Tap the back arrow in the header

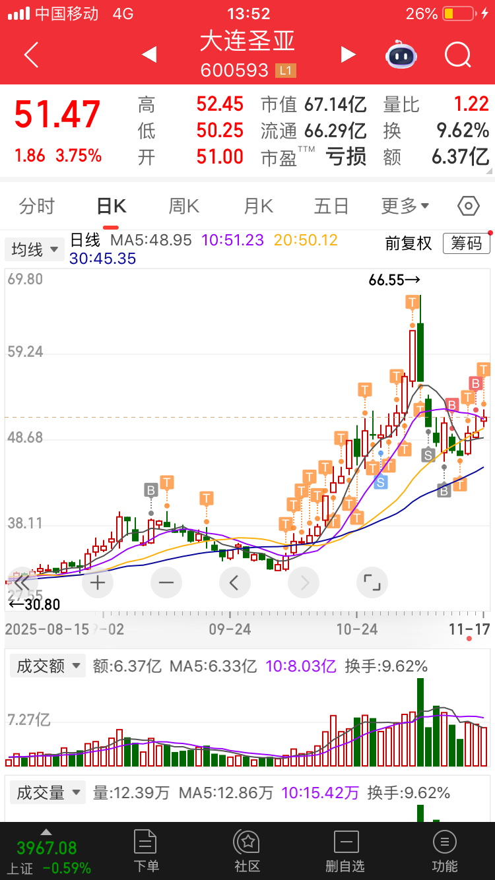click(x=31, y=55)
